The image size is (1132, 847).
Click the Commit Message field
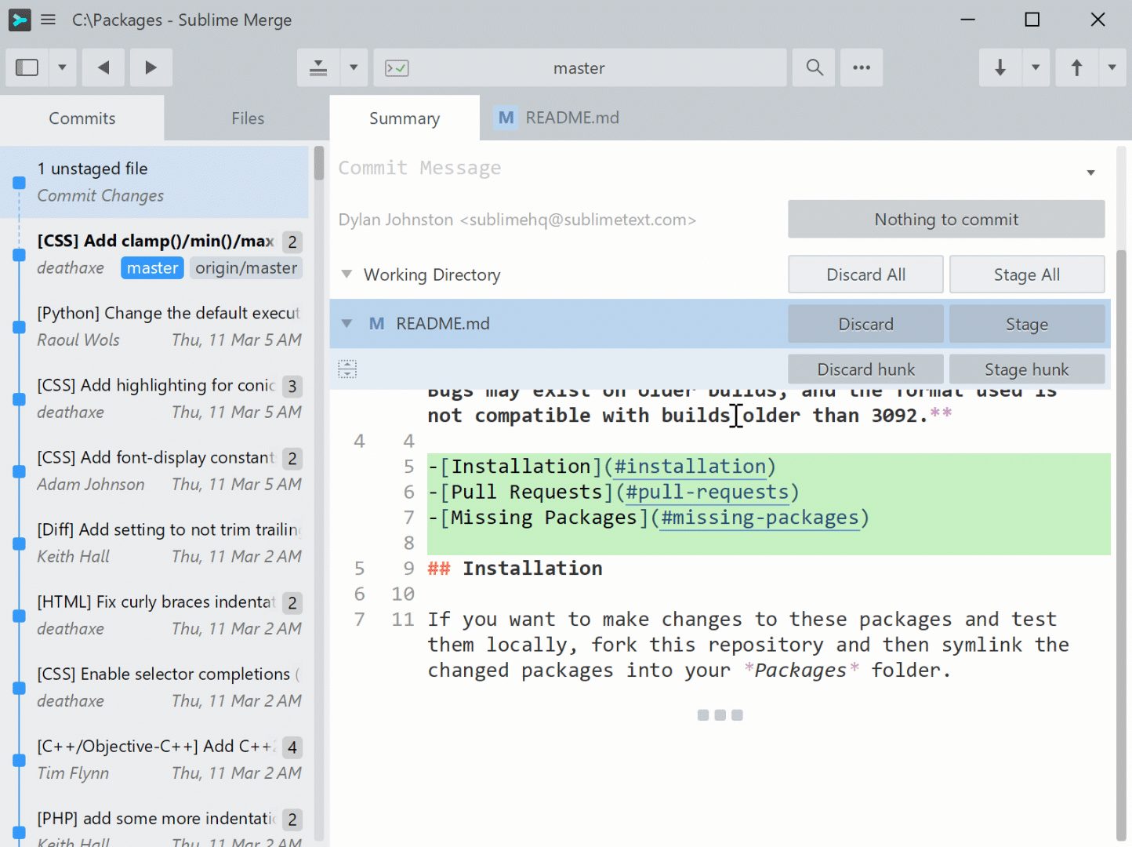click(706, 168)
